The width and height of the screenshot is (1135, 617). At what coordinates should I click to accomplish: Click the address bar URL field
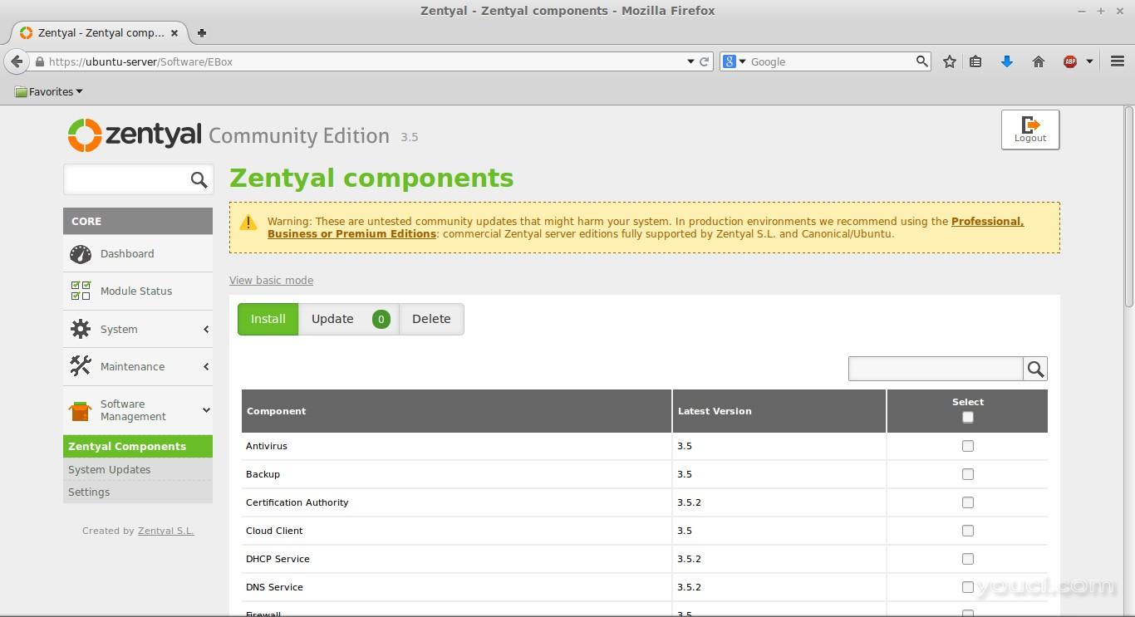(x=366, y=61)
